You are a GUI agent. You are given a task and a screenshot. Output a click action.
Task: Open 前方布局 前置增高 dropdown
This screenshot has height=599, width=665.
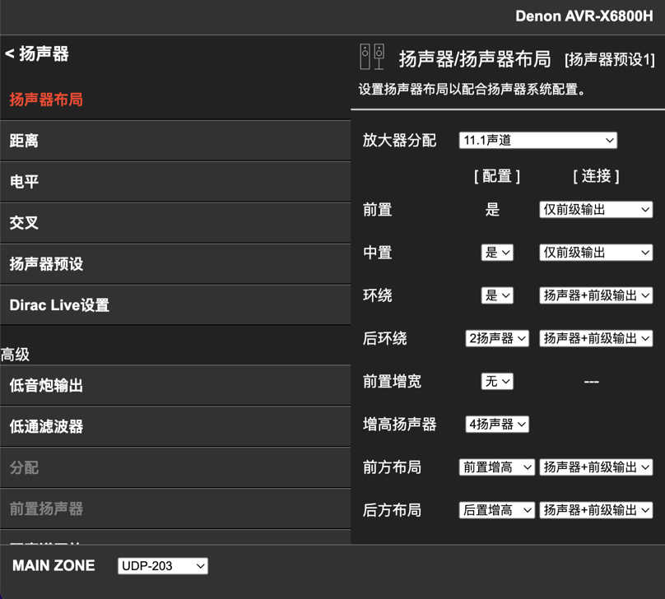[x=496, y=467]
